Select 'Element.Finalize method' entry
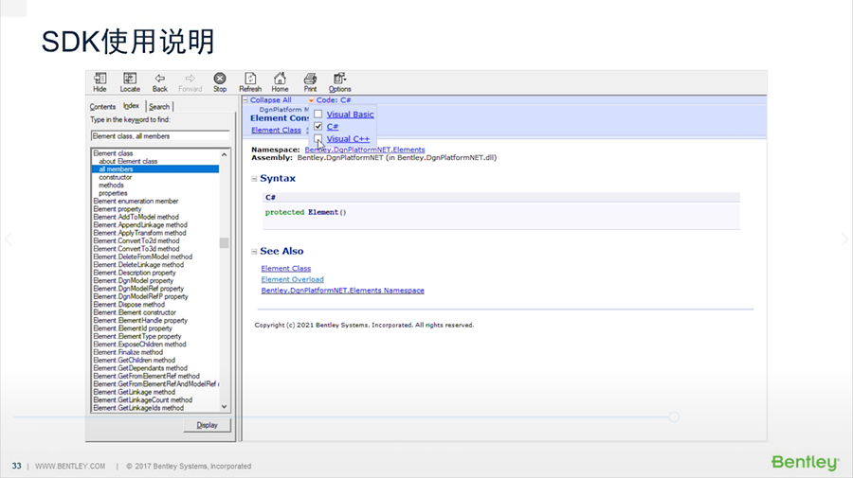The image size is (853, 478). click(x=128, y=352)
